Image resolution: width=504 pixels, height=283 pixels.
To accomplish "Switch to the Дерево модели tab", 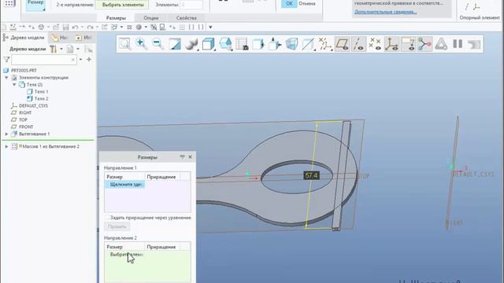I will pos(24,38).
